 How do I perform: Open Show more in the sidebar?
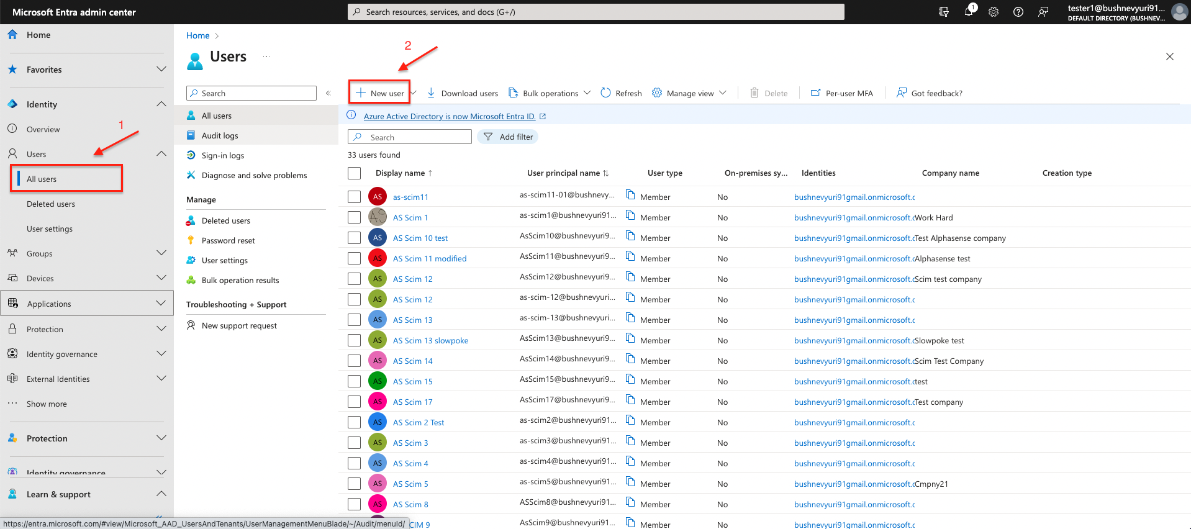pos(47,404)
